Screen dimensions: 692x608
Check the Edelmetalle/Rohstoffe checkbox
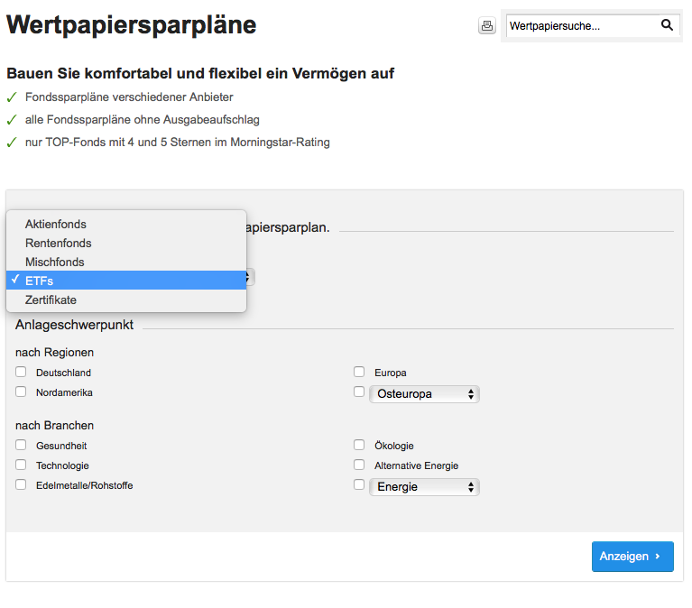(x=21, y=485)
